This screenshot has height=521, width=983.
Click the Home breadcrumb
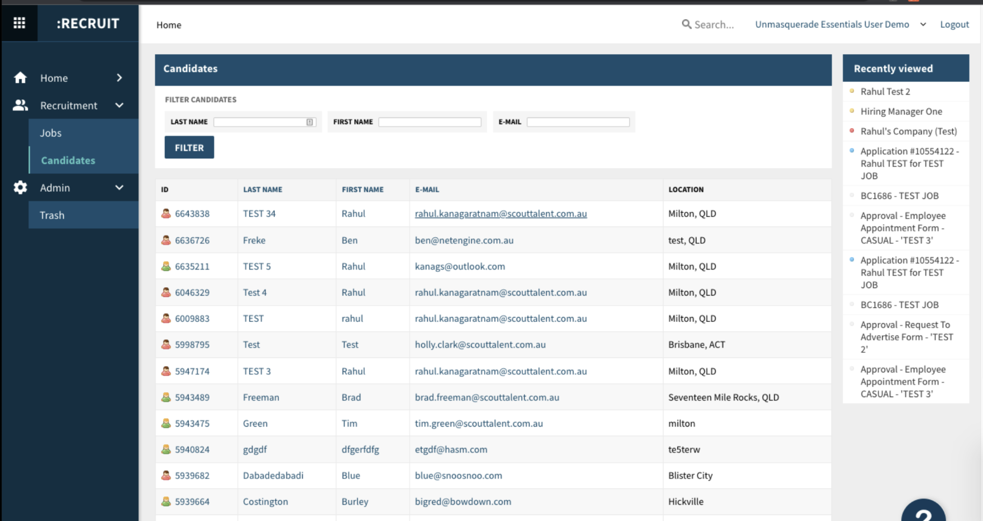(169, 25)
